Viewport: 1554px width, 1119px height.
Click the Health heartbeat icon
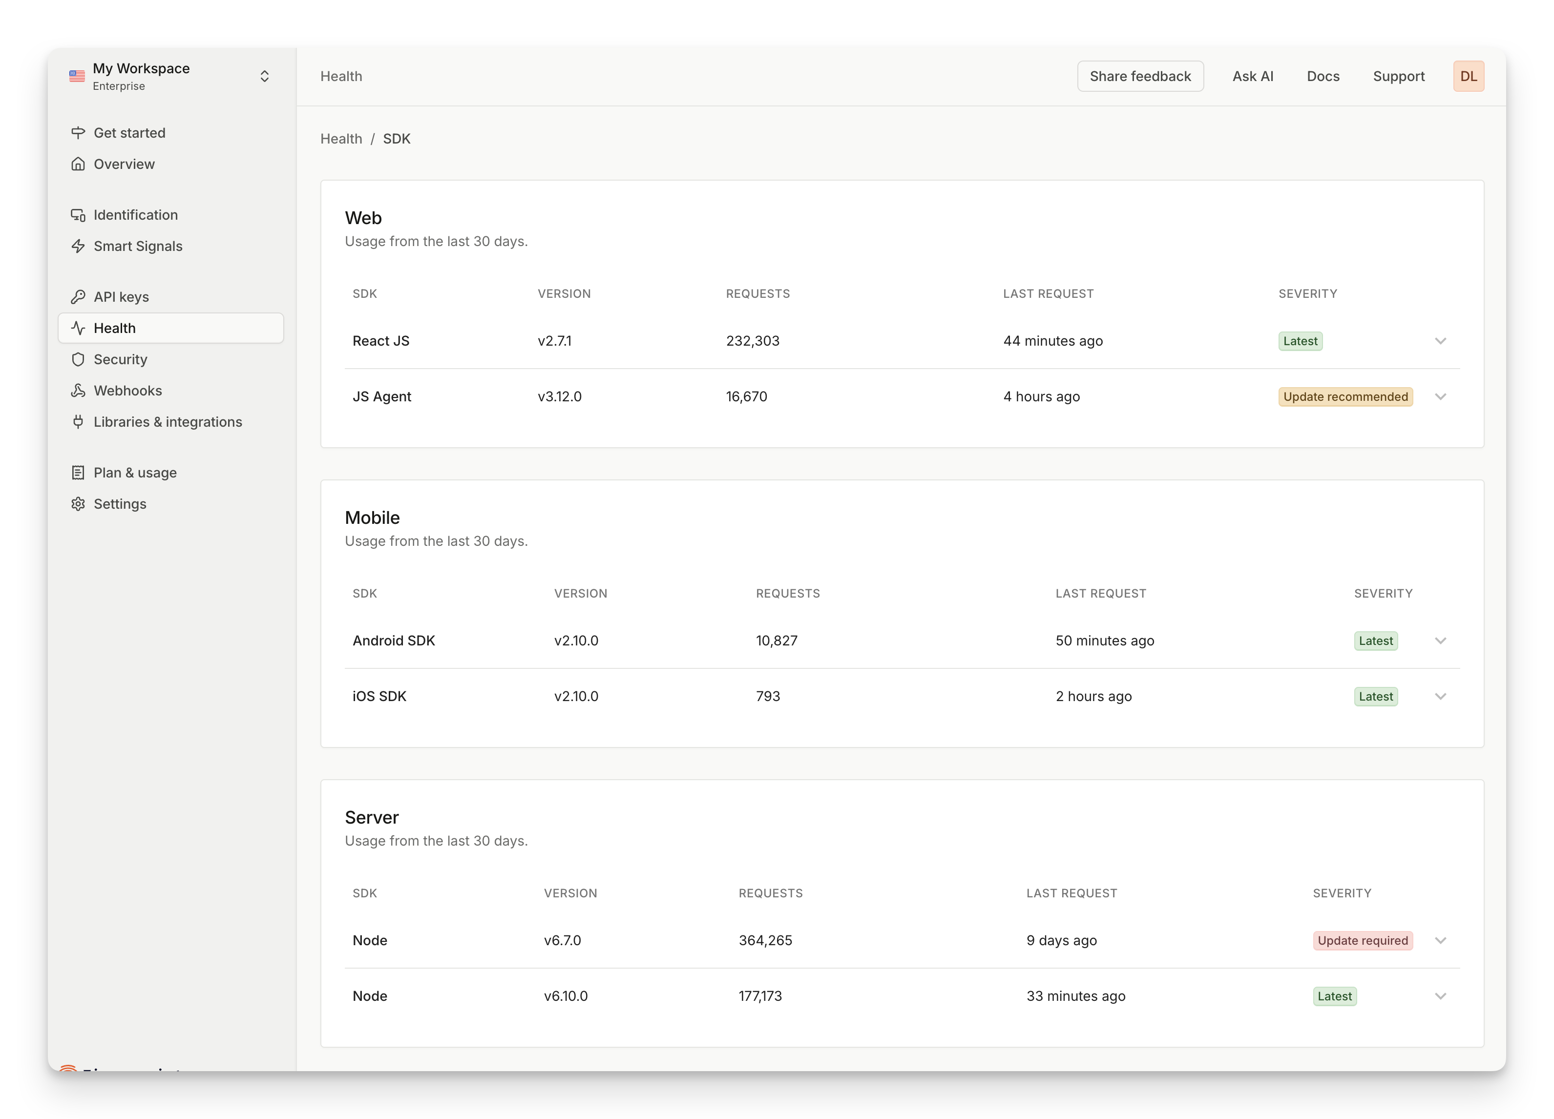[78, 327]
